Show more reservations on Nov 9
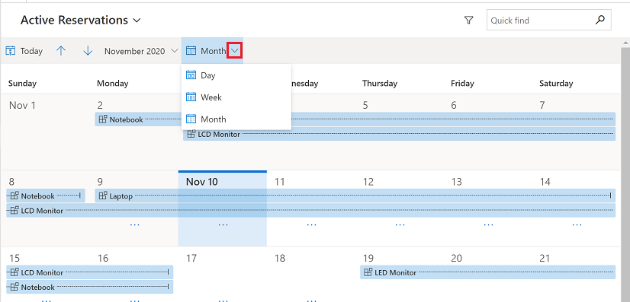 click(x=134, y=225)
